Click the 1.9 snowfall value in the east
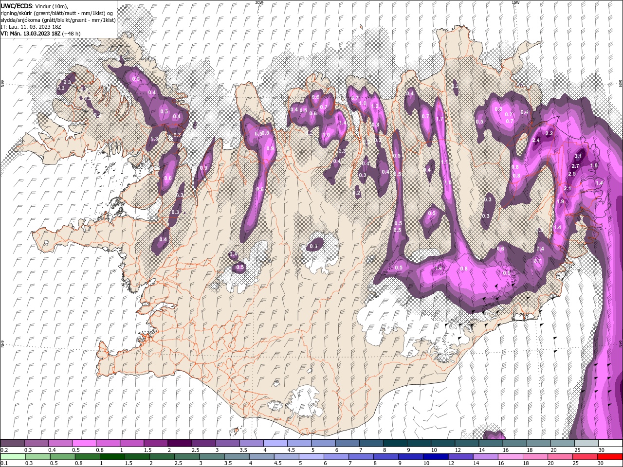Viewport: 623px width, 467px height. (x=561, y=201)
